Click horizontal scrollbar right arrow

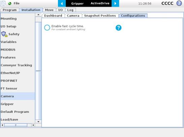(33, 125)
